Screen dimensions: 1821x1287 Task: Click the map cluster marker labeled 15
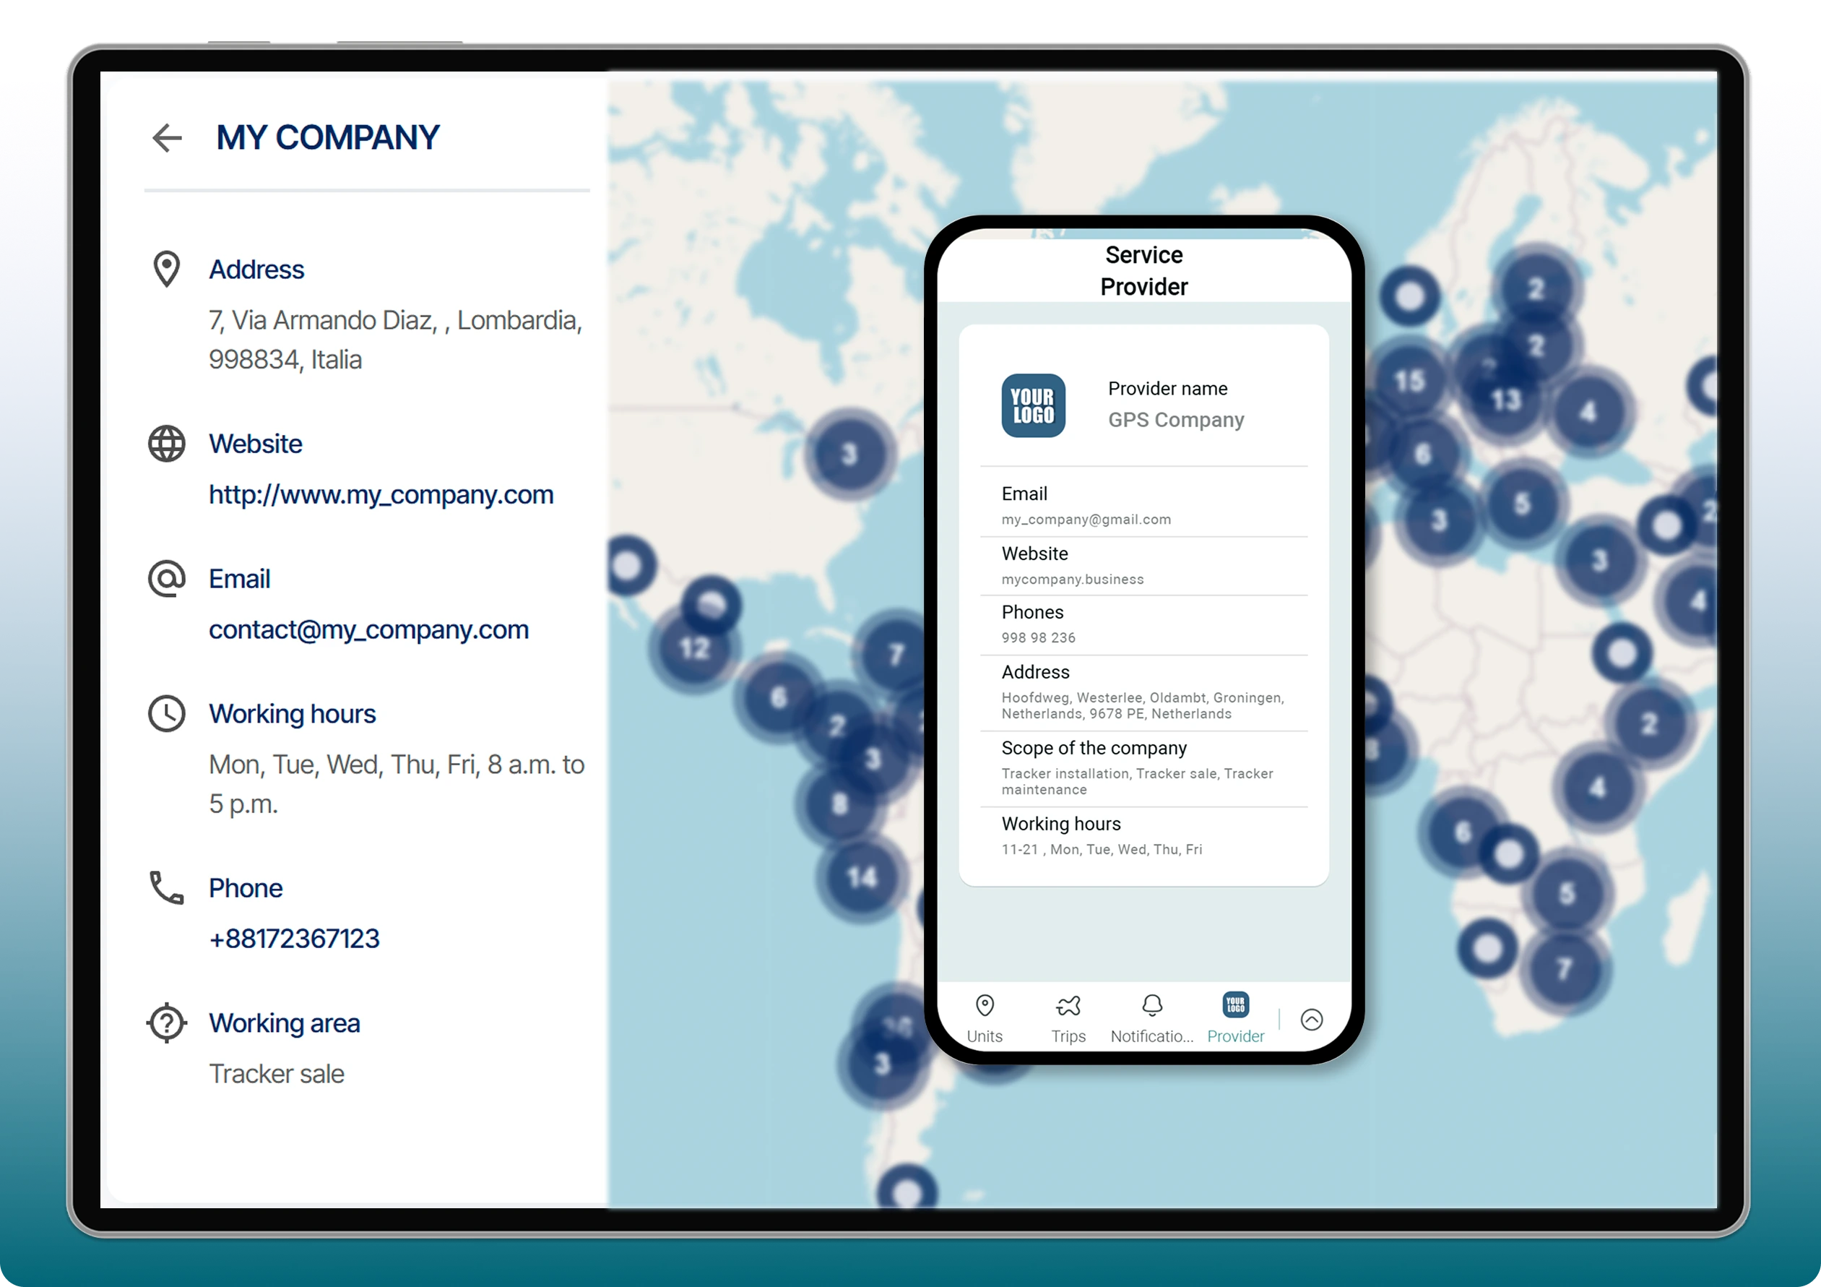1409,382
